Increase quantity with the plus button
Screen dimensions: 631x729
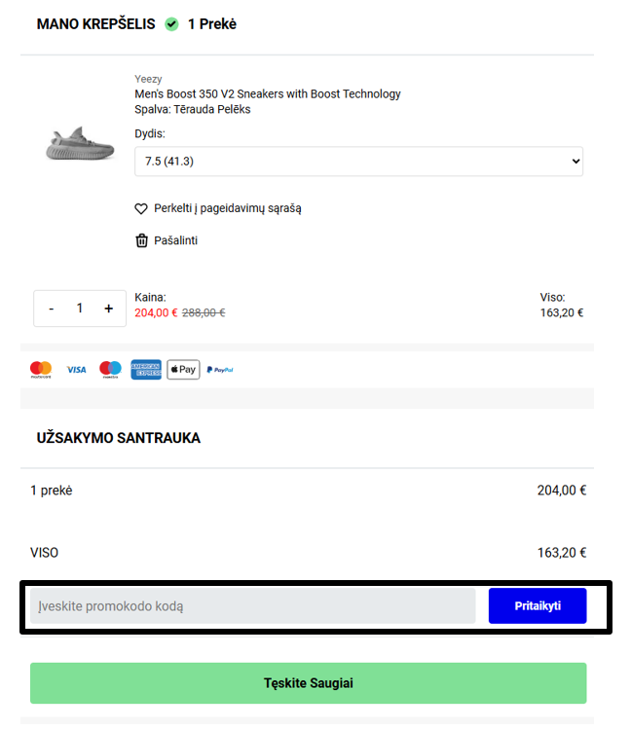tap(108, 309)
